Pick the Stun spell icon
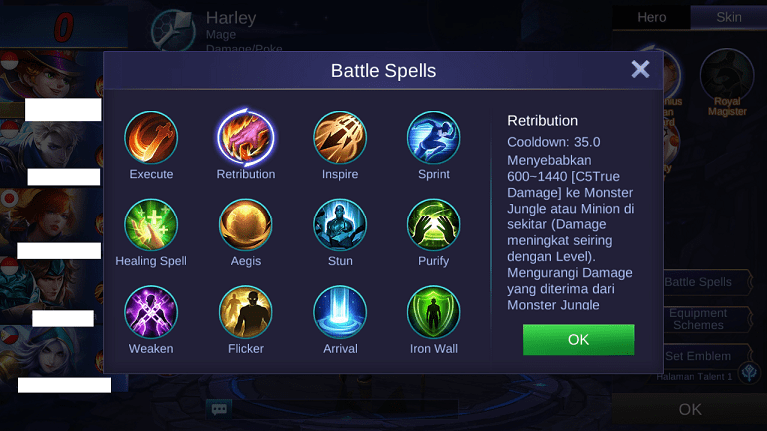This screenshot has height=431, width=767. pyautogui.click(x=340, y=224)
